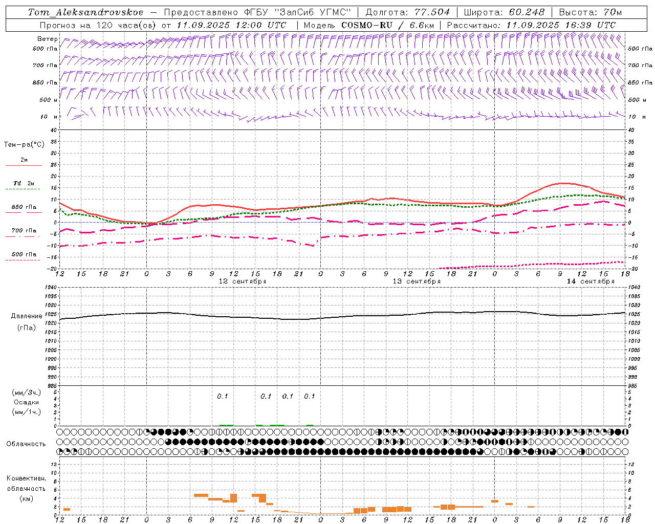The image size is (655, 524).
Task: Select the elevation text Высота: 70м
Action: point(591,12)
